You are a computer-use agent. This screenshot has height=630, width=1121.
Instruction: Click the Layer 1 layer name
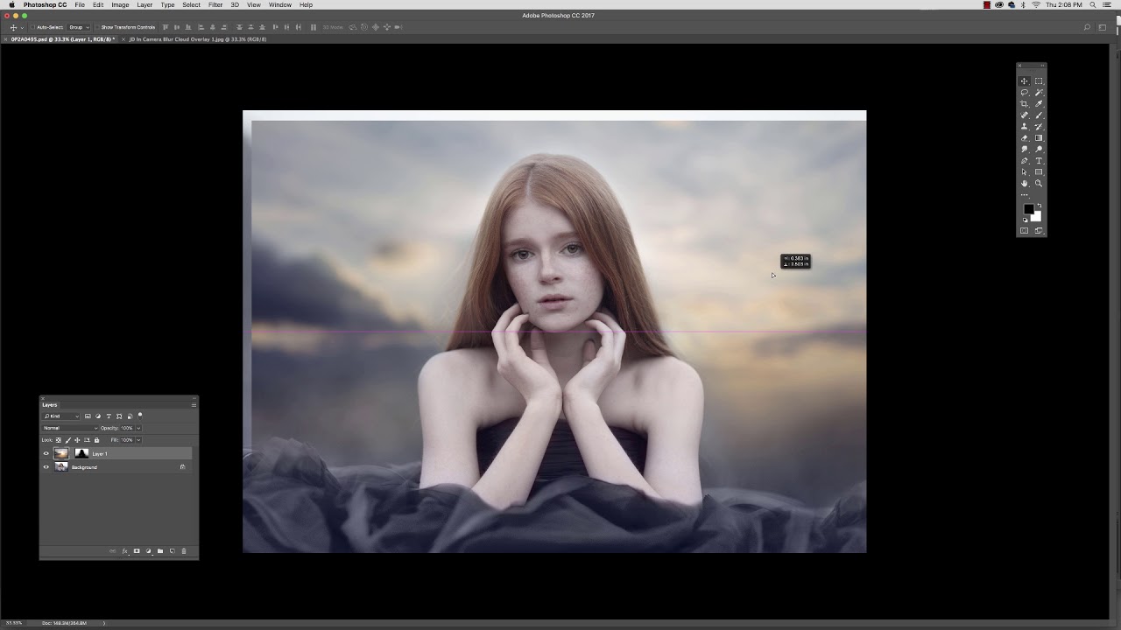(x=100, y=454)
